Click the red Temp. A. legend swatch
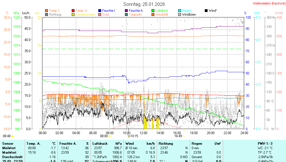 (x=73, y=11)
